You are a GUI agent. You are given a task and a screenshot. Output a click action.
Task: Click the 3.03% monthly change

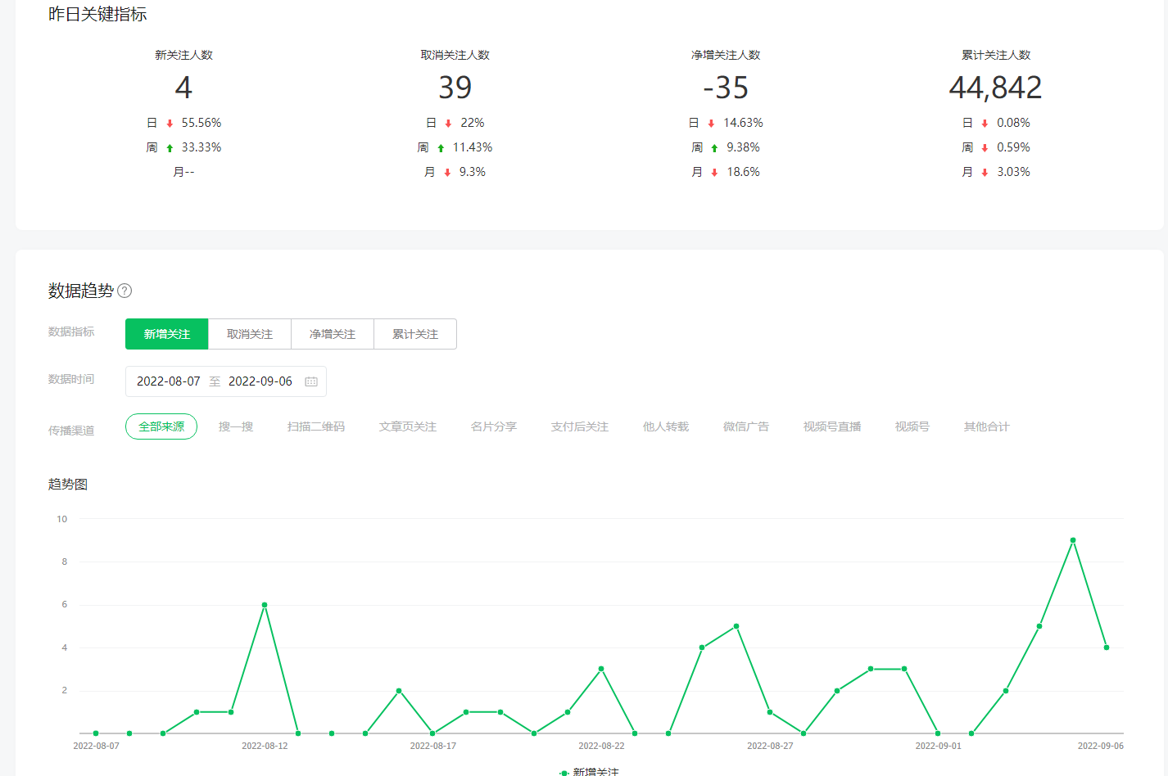tap(1013, 172)
